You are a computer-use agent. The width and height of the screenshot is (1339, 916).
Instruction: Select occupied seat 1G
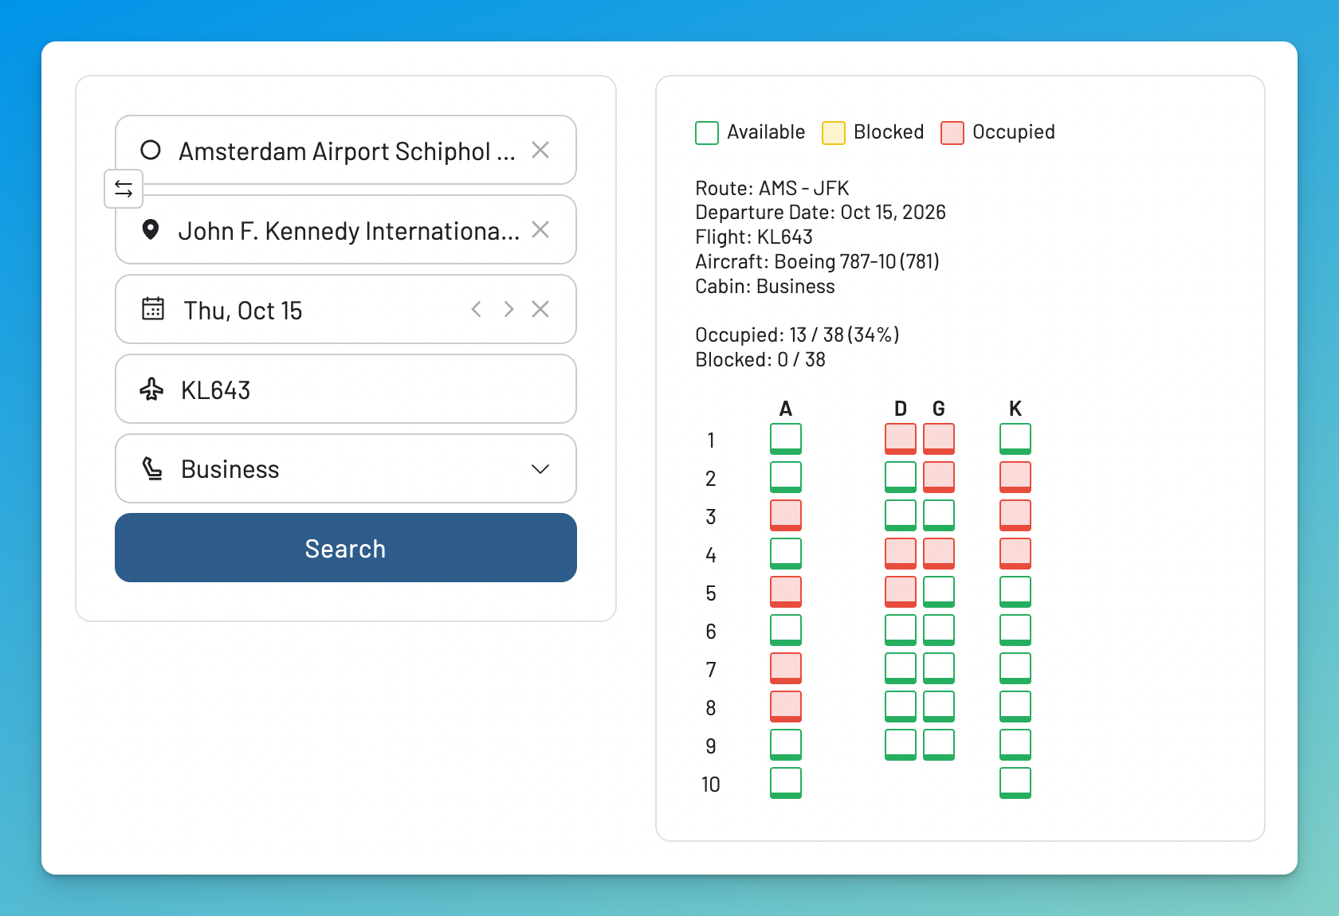[939, 439]
